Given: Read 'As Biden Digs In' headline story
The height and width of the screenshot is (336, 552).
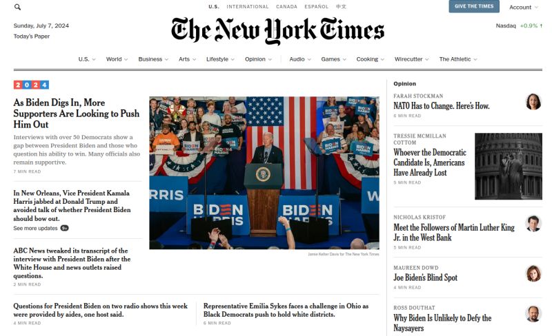Looking at the screenshot, I should pyautogui.click(x=77, y=114).
